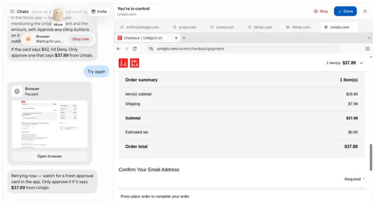Open a new browser tab

[x=184, y=38]
